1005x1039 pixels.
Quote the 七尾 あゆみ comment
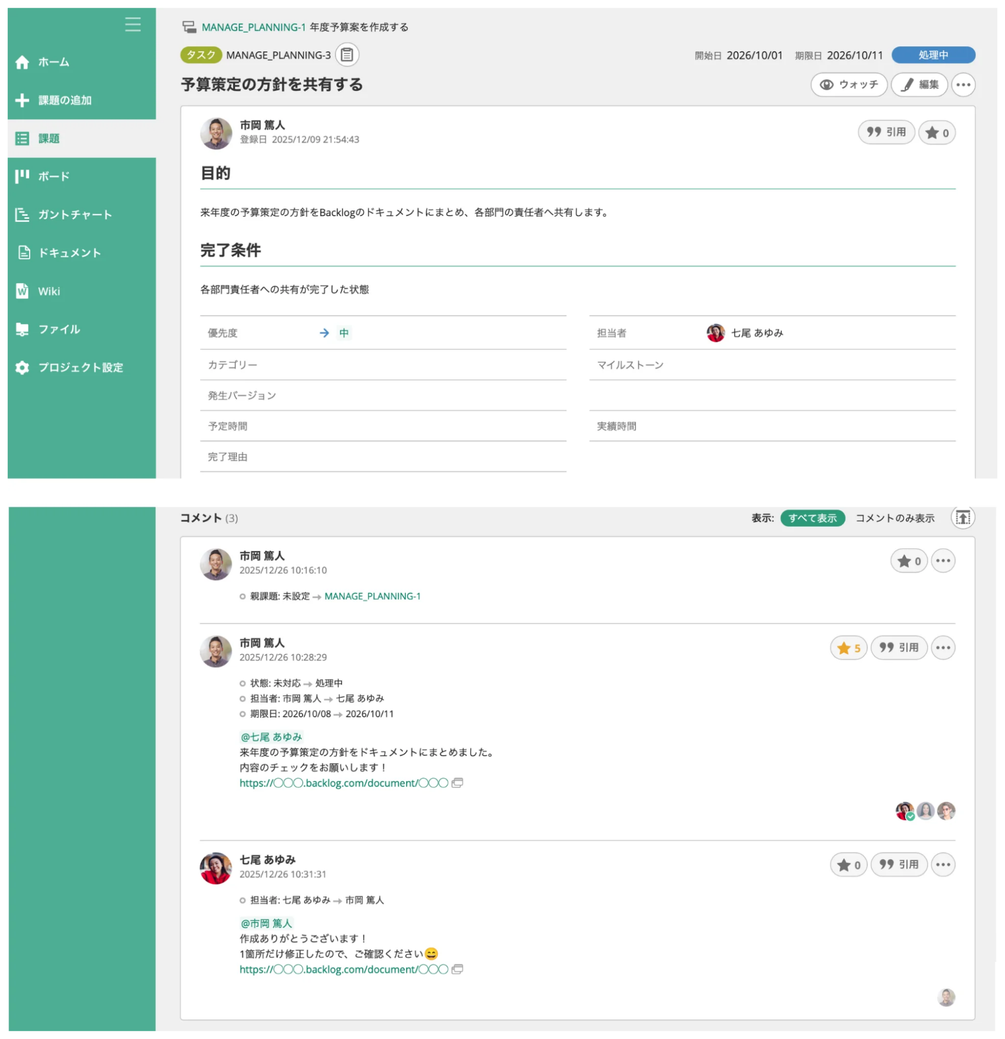coord(898,865)
